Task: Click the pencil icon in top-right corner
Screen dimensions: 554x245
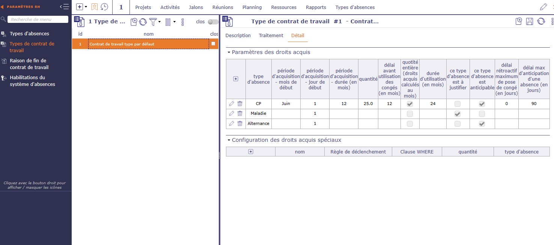Action: pos(543,7)
